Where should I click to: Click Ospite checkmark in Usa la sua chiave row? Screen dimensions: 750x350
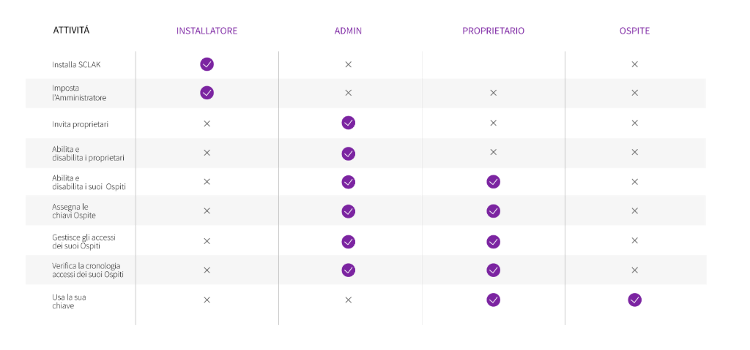[635, 300]
